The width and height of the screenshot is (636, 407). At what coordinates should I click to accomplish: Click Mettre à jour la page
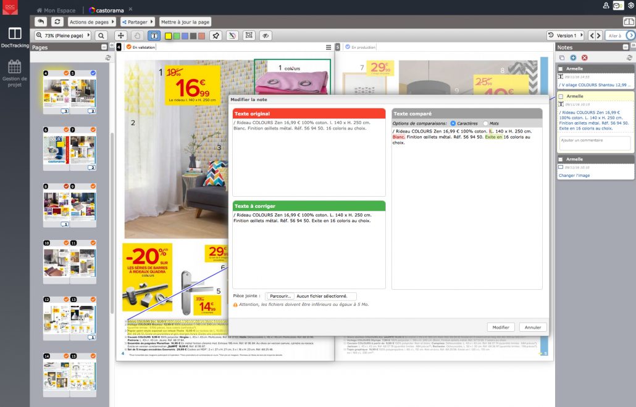click(185, 22)
